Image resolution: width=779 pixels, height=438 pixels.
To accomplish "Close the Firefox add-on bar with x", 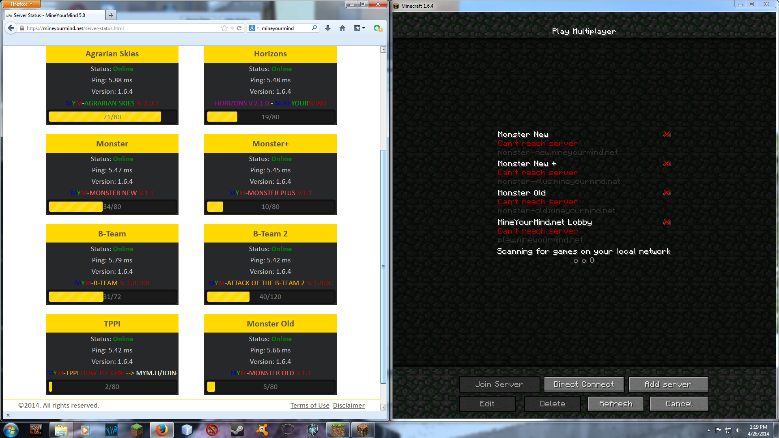I will [x=8, y=415].
